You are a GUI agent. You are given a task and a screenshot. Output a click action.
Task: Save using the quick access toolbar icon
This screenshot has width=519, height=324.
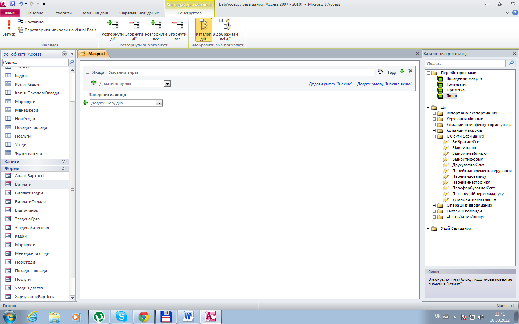point(13,4)
